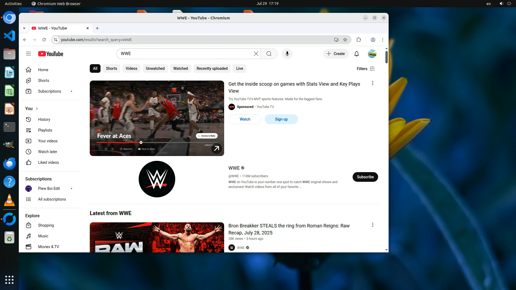Select the Recently uploaded filter chip
516x290 pixels.
(x=212, y=68)
